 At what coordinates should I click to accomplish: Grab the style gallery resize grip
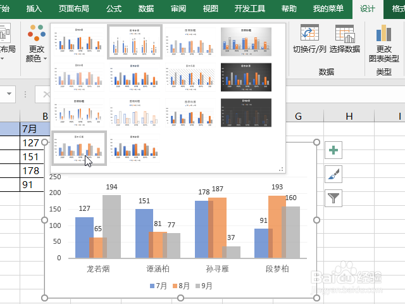[x=281, y=170]
